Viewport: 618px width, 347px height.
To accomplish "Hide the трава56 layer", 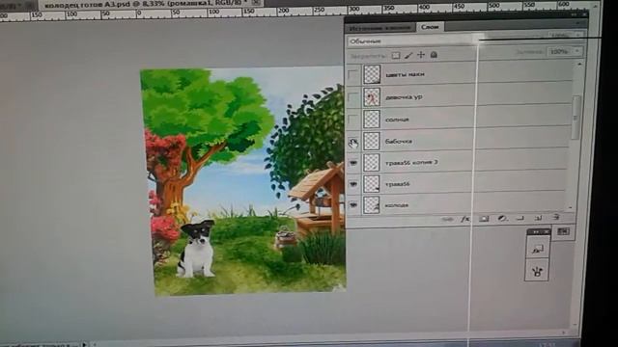I will click(353, 184).
